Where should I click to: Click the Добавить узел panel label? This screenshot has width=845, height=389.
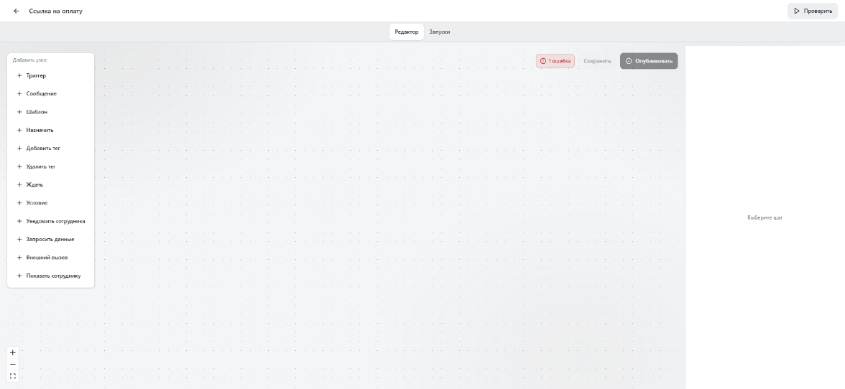(x=29, y=60)
